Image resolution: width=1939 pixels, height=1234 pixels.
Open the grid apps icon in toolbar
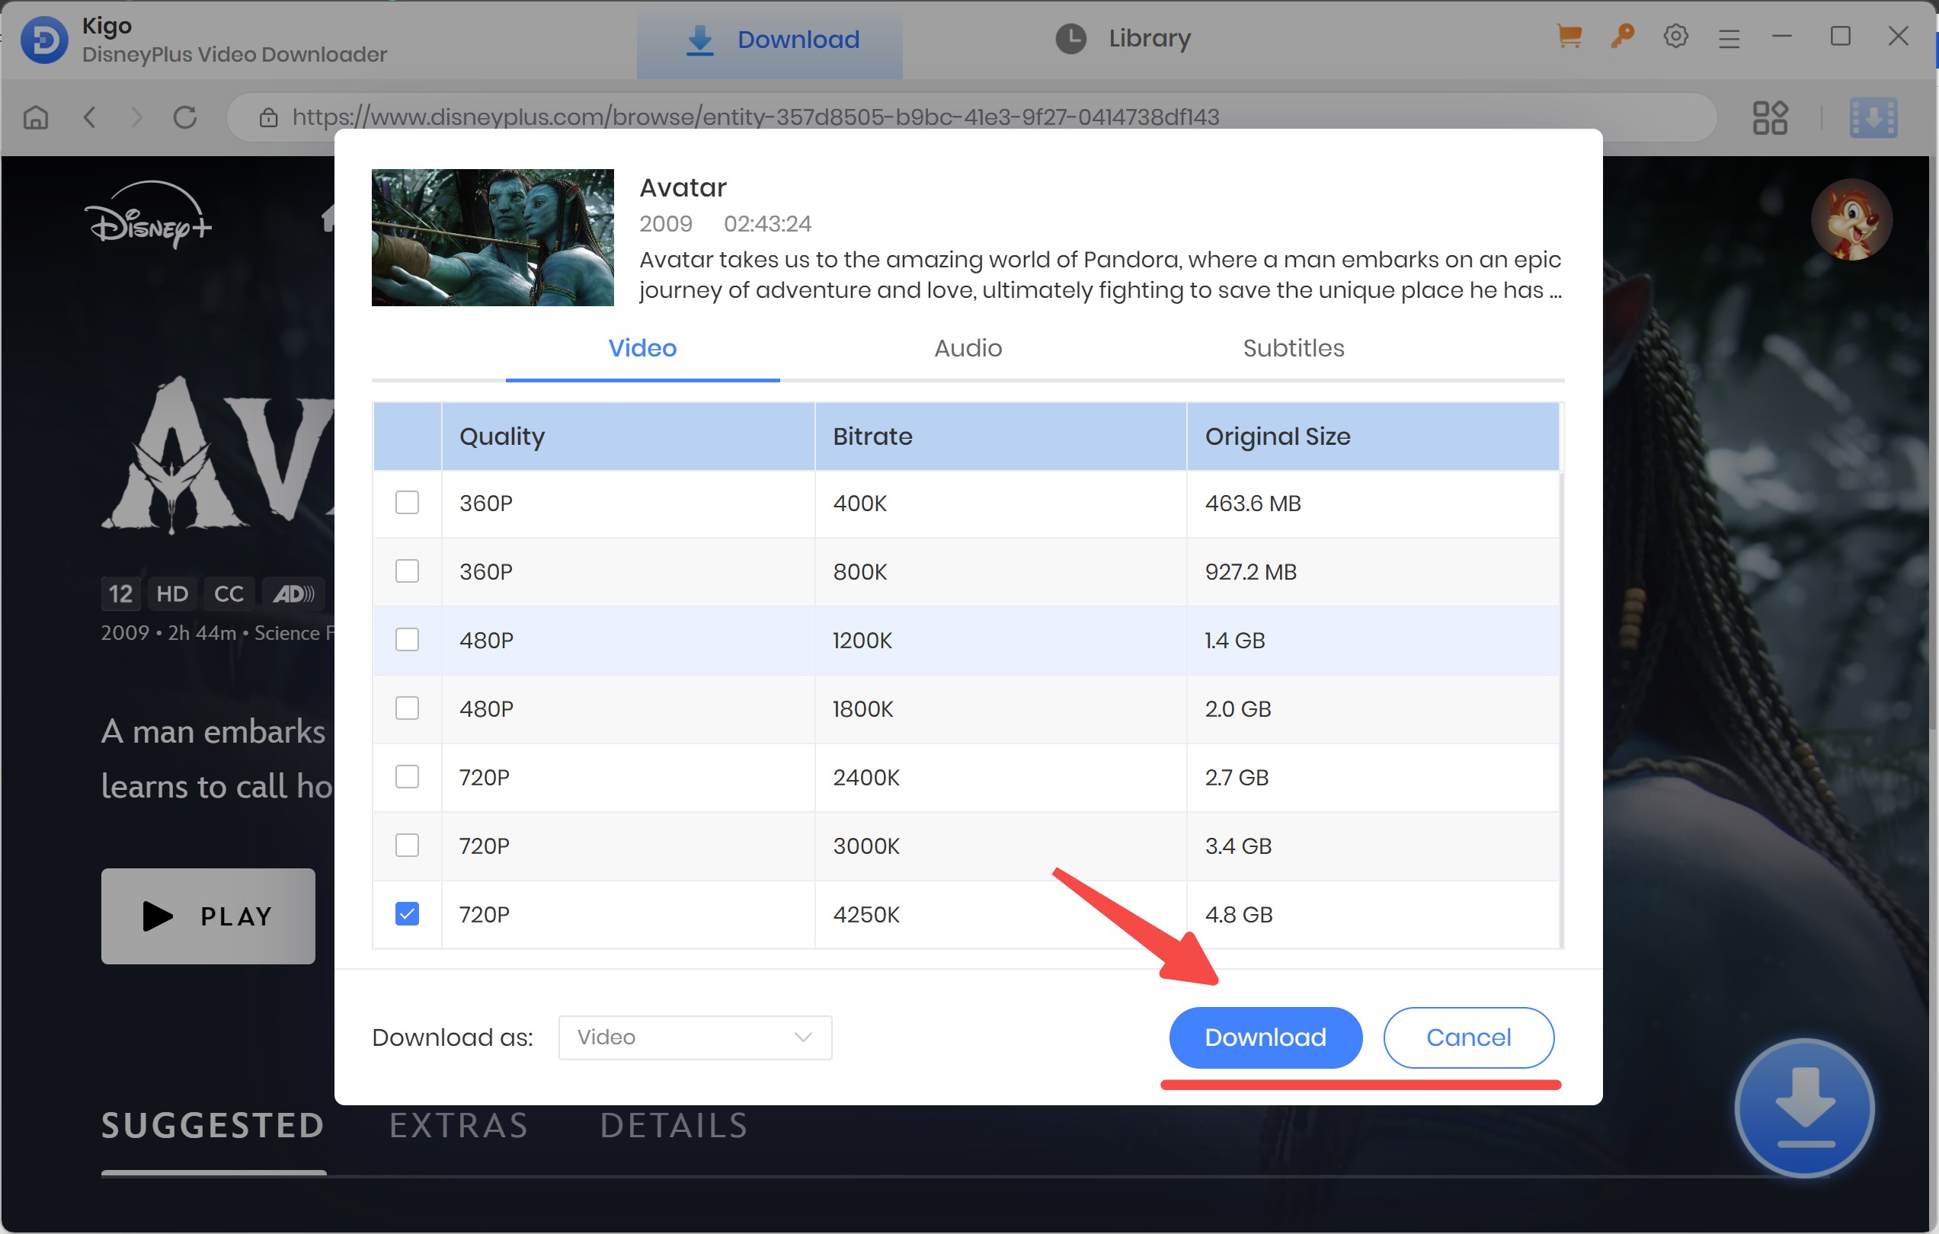click(1770, 117)
